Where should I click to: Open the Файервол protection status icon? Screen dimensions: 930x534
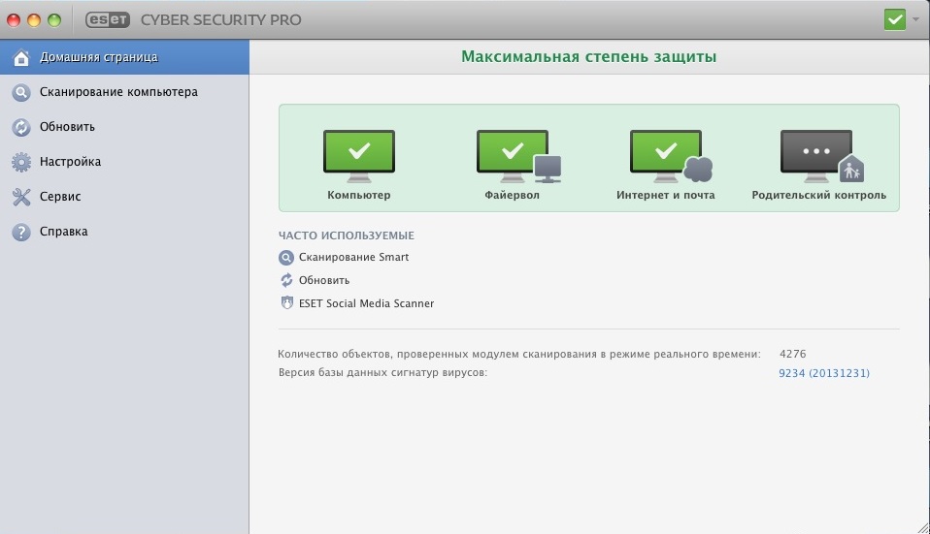[x=518, y=156]
